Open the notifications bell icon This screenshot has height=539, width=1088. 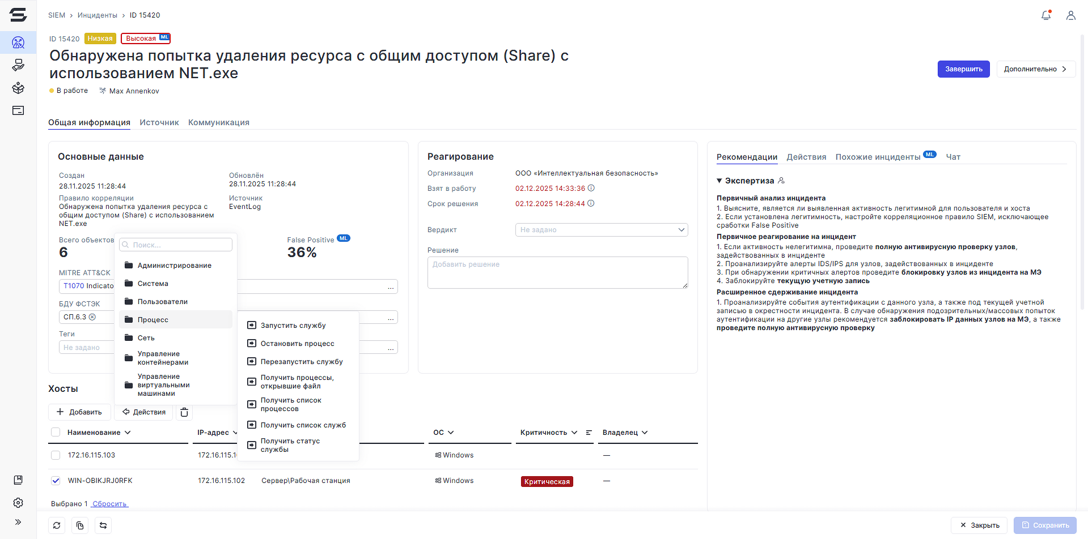point(1046,15)
